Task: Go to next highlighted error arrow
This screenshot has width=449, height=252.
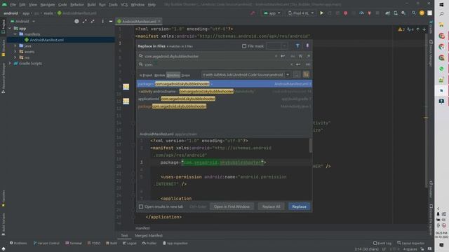Action: (x=424, y=29)
